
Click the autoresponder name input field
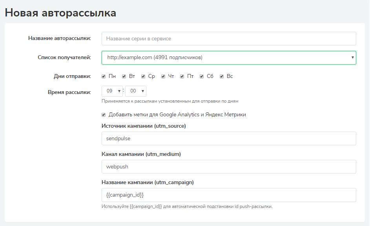(x=229, y=39)
